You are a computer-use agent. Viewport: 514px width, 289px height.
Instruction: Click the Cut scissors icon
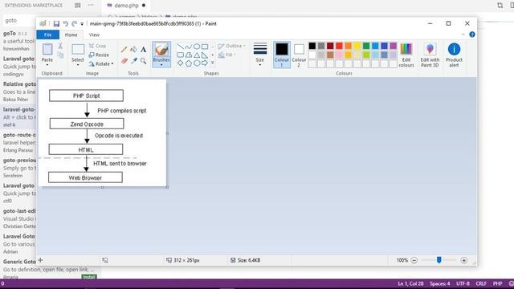click(60, 46)
